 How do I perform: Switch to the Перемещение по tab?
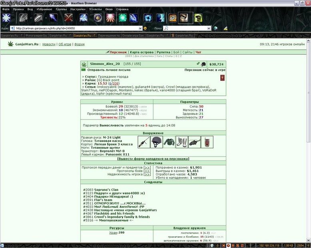pos(109,35)
